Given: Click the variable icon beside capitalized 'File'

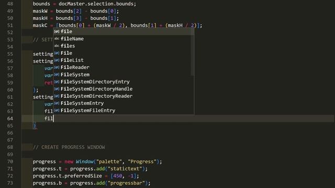Looking at the screenshot, I should click(57, 53).
